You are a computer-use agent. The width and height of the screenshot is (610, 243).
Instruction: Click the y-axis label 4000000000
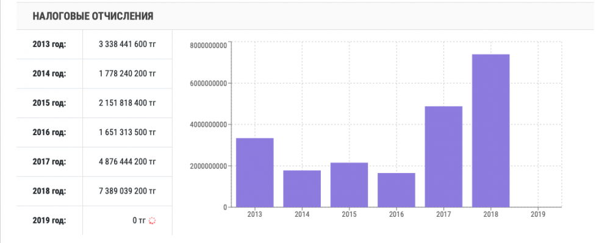tap(208, 125)
